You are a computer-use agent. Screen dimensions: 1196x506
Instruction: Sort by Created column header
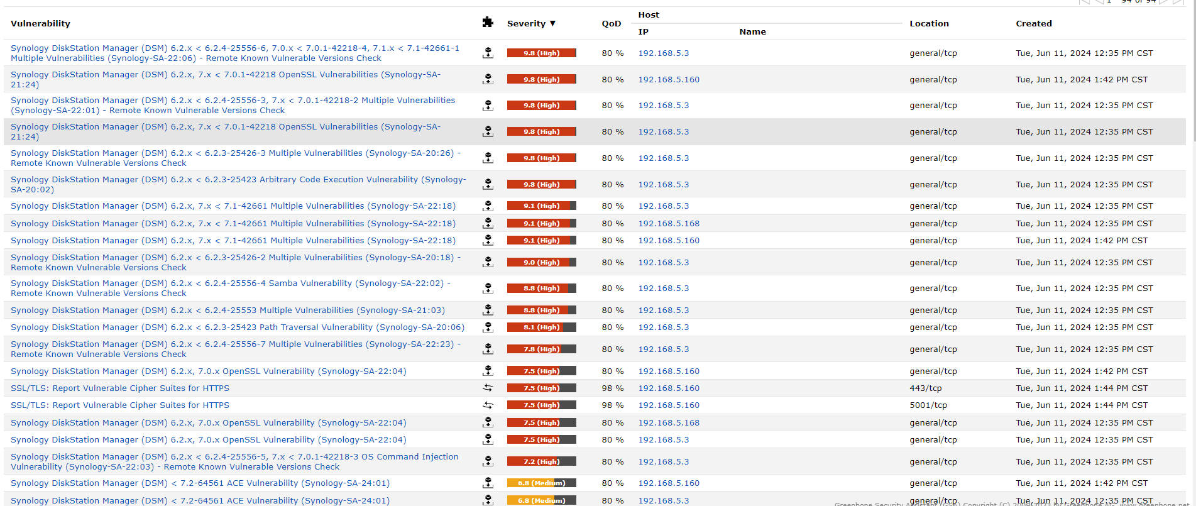coord(1033,23)
